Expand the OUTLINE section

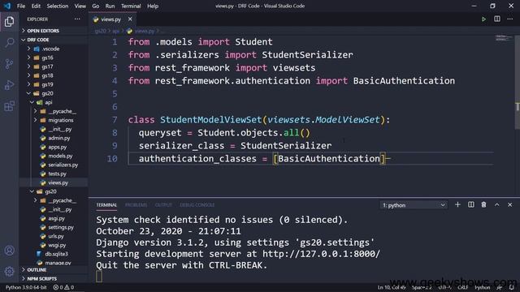tap(53, 270)
